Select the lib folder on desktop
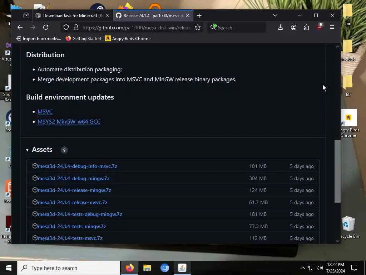366x275 pixels. pos(348,86)
